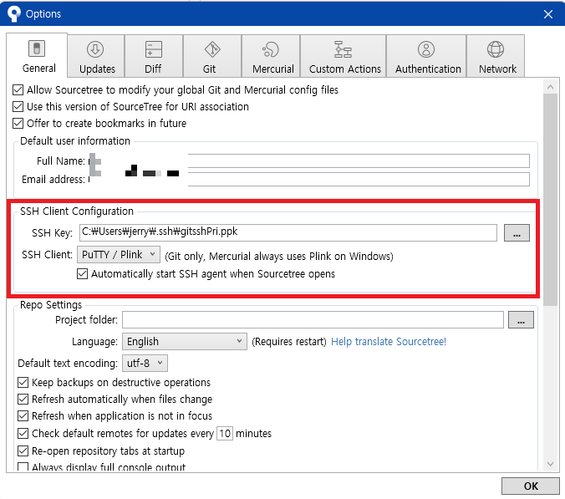Open the Custom Actions tab label
Image resolution: width=565 pixels, height=499 pixels.
tap(345, 69)
